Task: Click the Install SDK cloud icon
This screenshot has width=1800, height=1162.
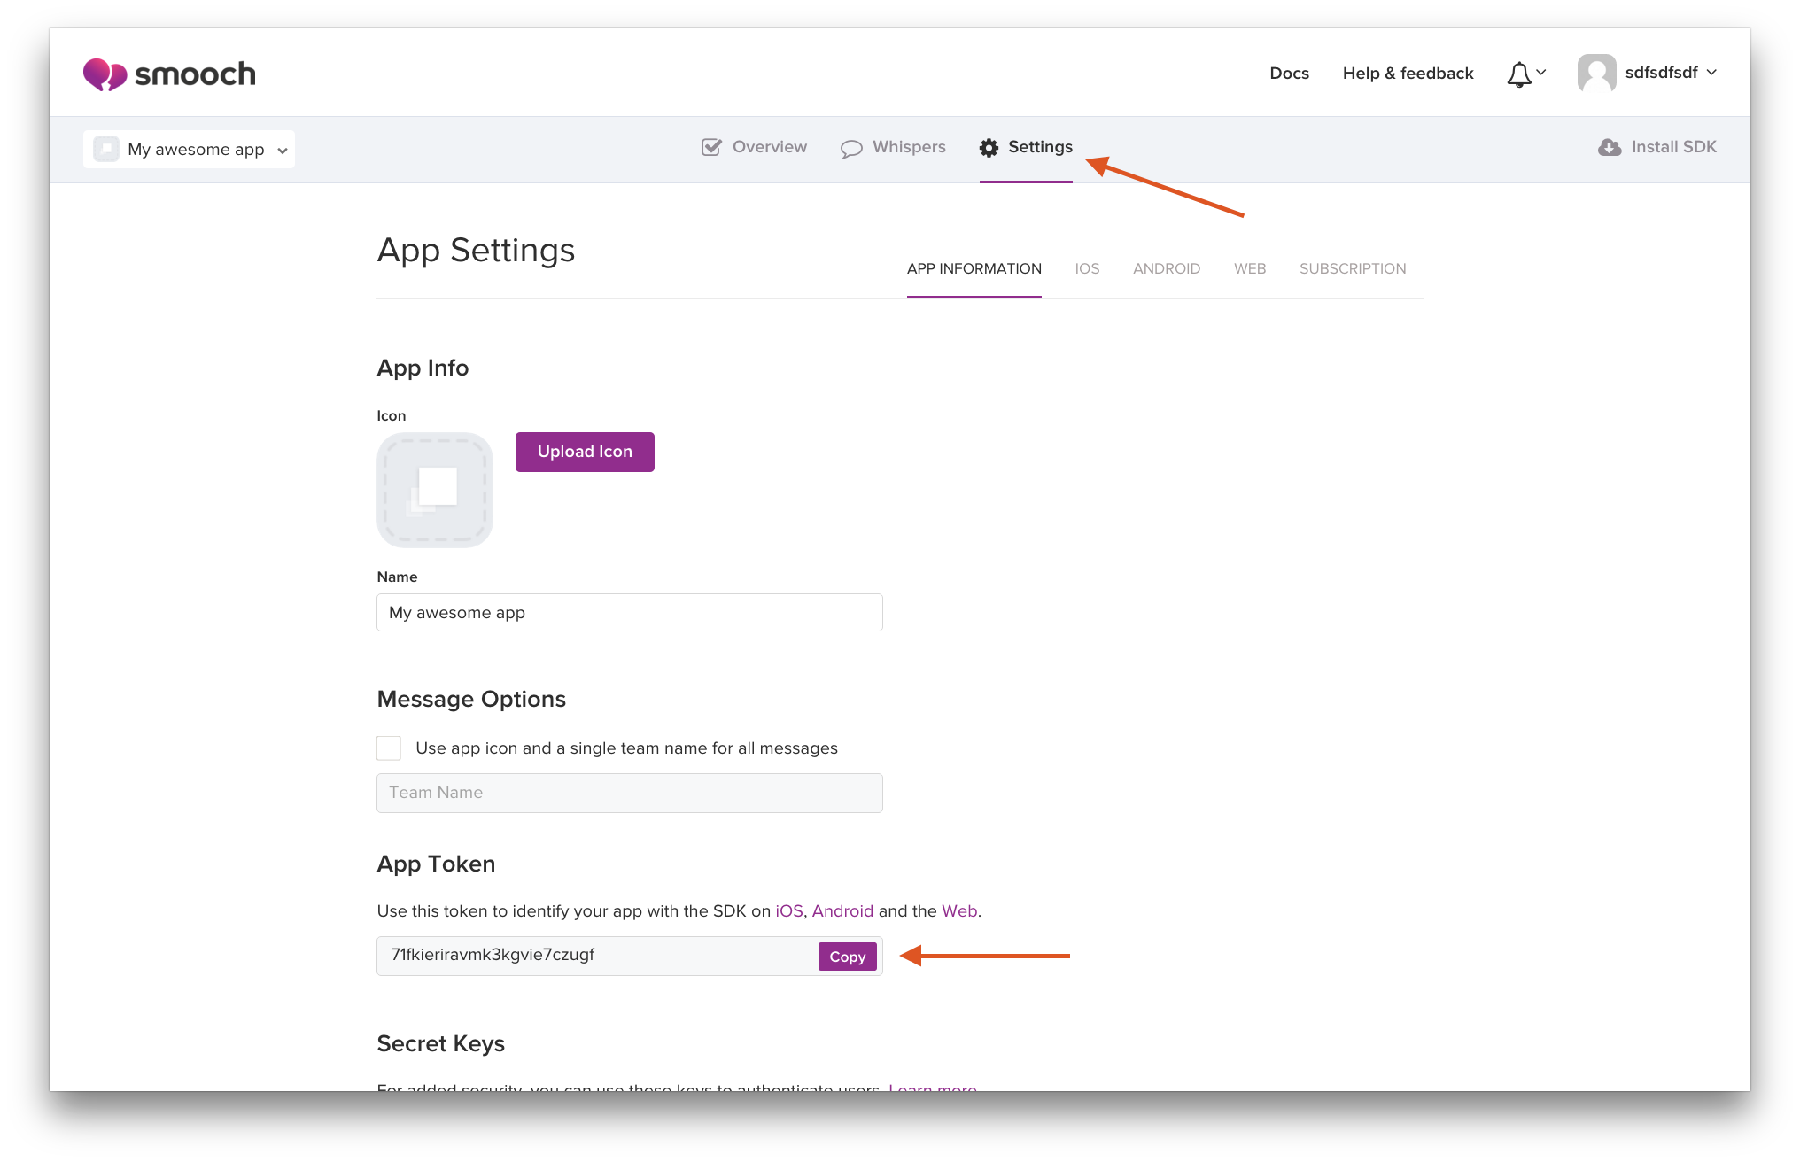Action: click(1610, 147)
